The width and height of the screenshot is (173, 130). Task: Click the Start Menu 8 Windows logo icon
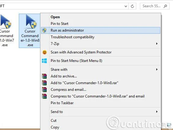(44, 61)
